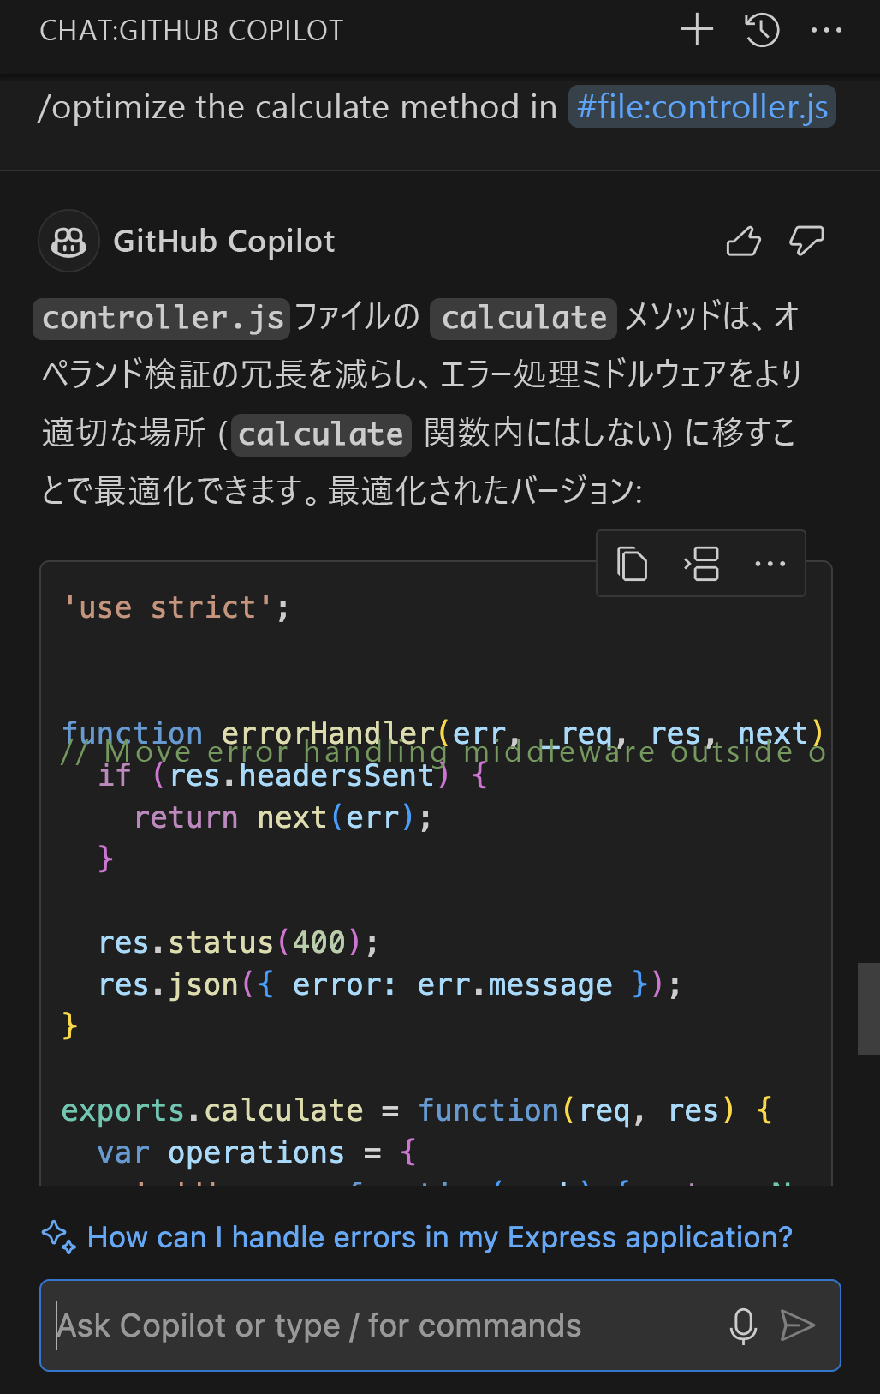Open chat panel more actions menu

[826, 30]
